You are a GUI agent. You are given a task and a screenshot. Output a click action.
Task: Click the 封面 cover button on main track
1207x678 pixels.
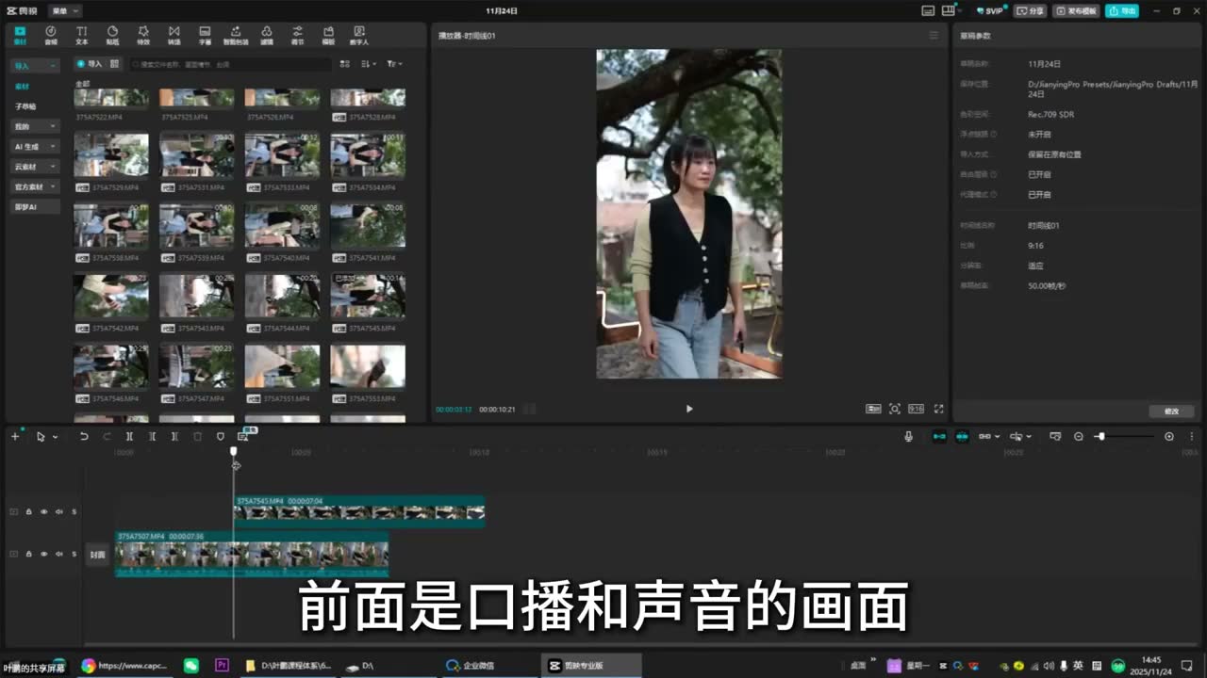tap(97, 555)
